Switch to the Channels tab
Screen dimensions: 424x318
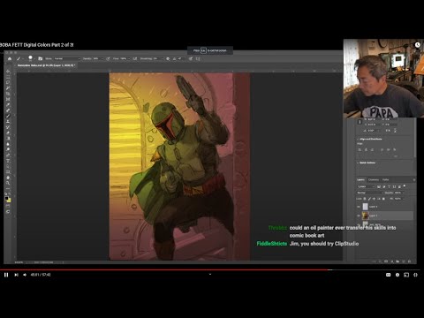374,179
